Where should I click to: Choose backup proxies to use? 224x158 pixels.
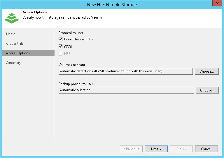pos(207,90)
